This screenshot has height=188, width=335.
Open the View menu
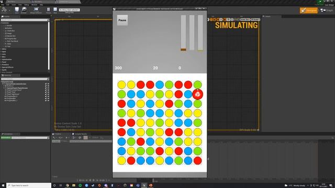click(20, 5)
